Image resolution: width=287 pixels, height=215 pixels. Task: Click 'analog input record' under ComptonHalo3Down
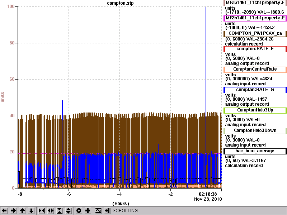245,145
